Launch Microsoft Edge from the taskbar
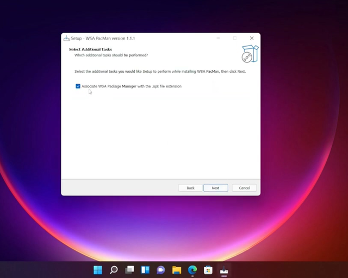Screen dimensions: 348x278 tap(192, 270)
